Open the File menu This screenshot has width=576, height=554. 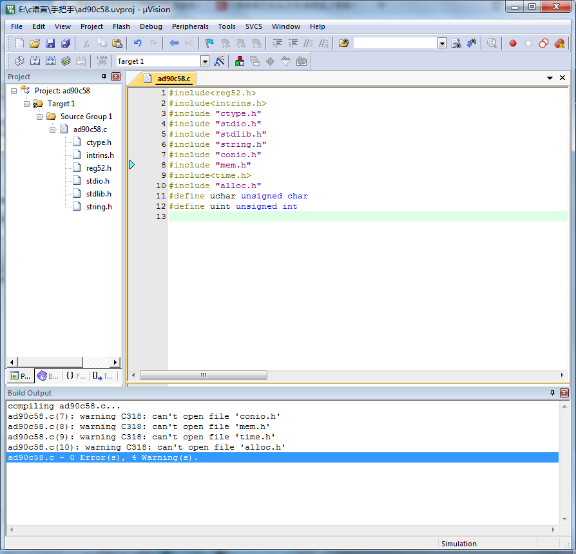point(17,26)
